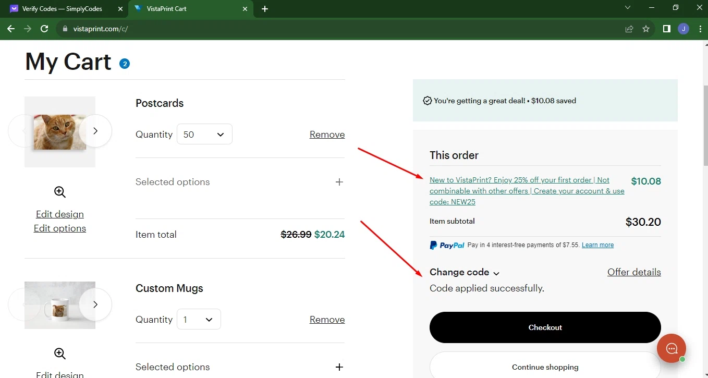This screenshot has height=378, width=708.
Task: Open the tab search chevron
Action: (628, 8)
